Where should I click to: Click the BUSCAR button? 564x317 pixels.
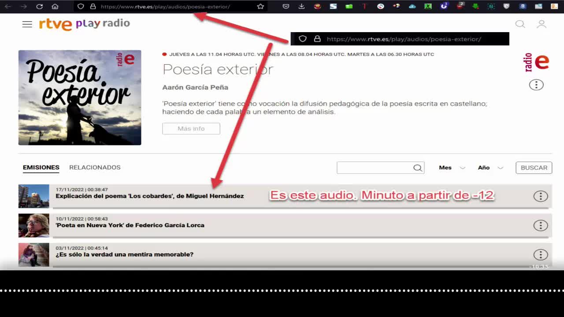[534, 168]
